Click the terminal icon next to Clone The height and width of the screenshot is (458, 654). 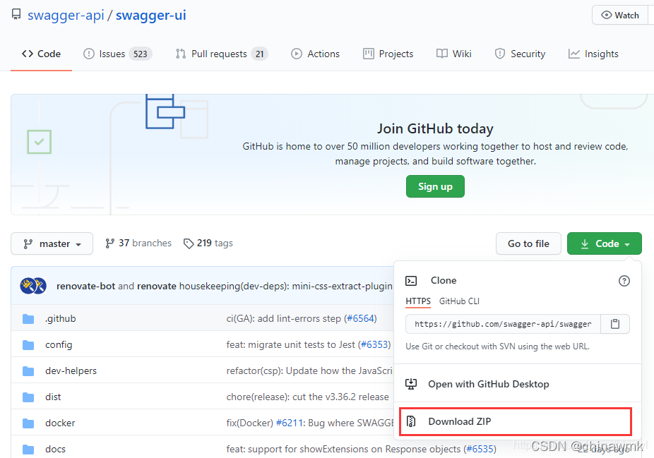pyautogui.click(x=411, y=281)
